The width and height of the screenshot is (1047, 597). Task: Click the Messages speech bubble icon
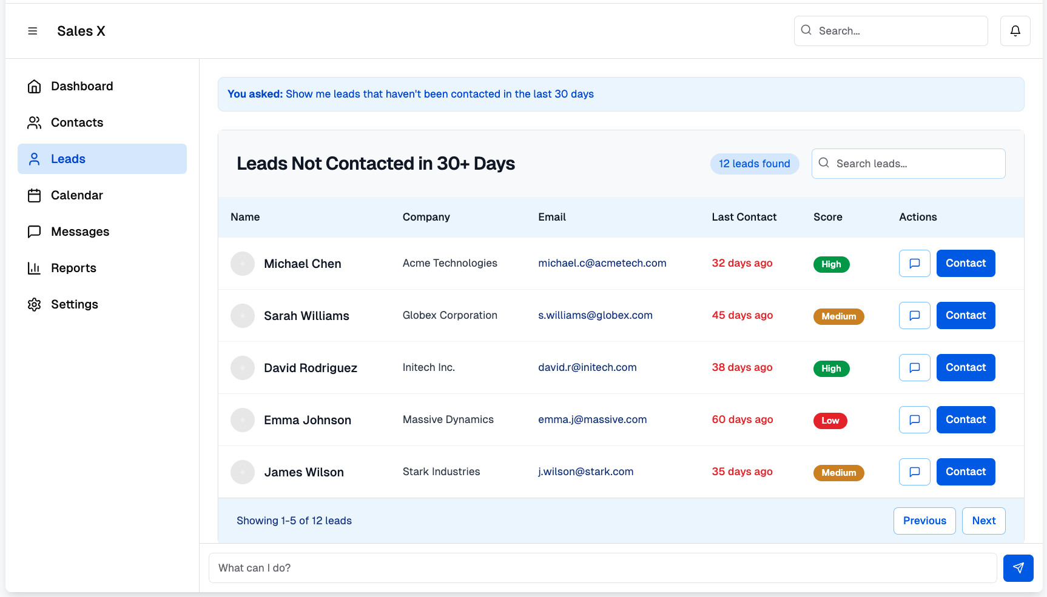pos(35,232)
